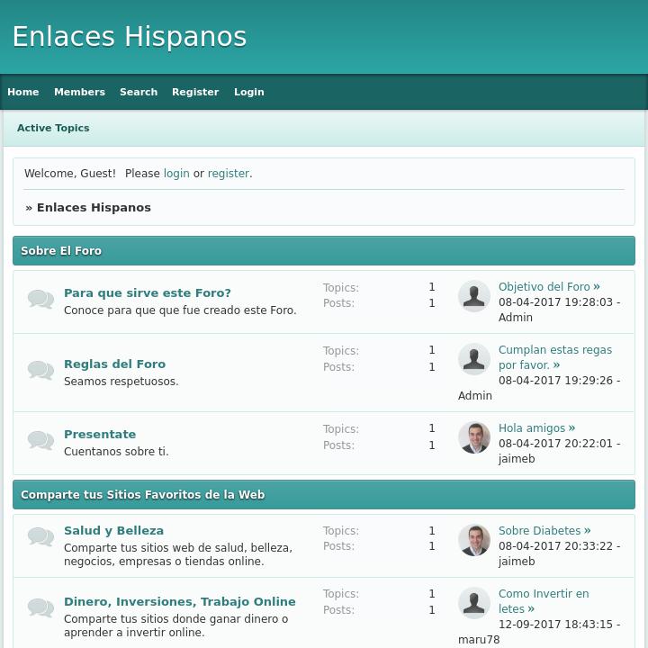Click the arrow icon after Sobre Diabetes

pos(588,531)
